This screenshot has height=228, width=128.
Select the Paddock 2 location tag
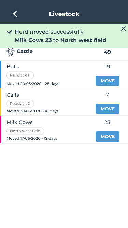pos(20,104)
